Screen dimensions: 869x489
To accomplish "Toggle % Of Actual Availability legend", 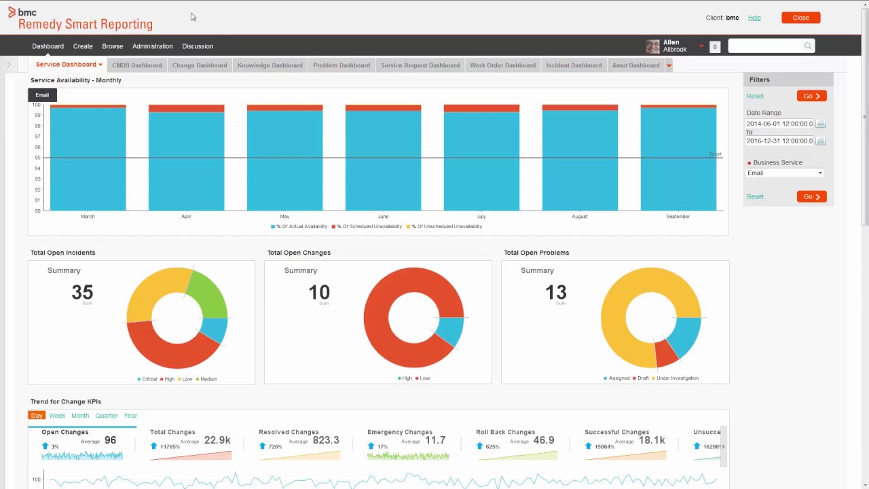I will point(299,226).
